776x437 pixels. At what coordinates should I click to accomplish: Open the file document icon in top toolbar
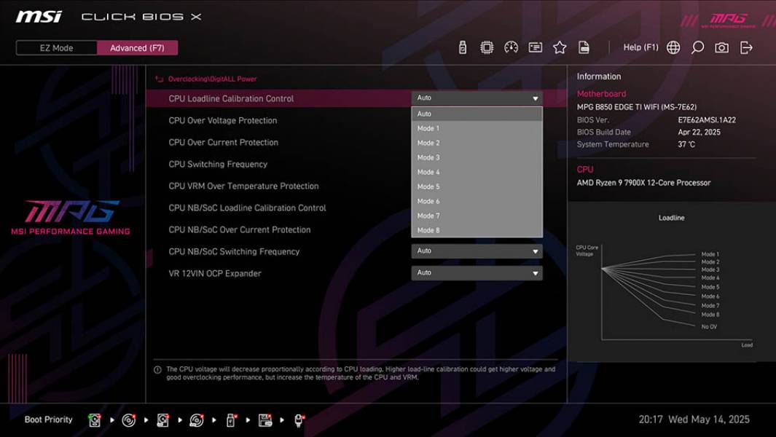[584, 47]
